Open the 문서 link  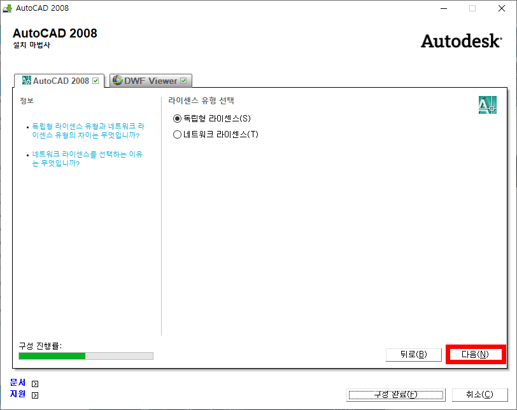(x=17, y=383)
